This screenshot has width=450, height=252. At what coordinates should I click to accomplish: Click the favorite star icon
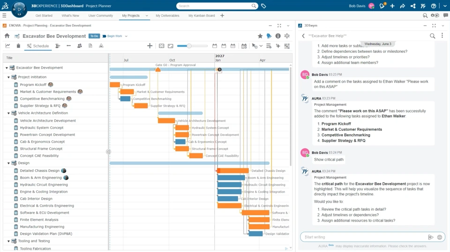click(x=260, y=36)
